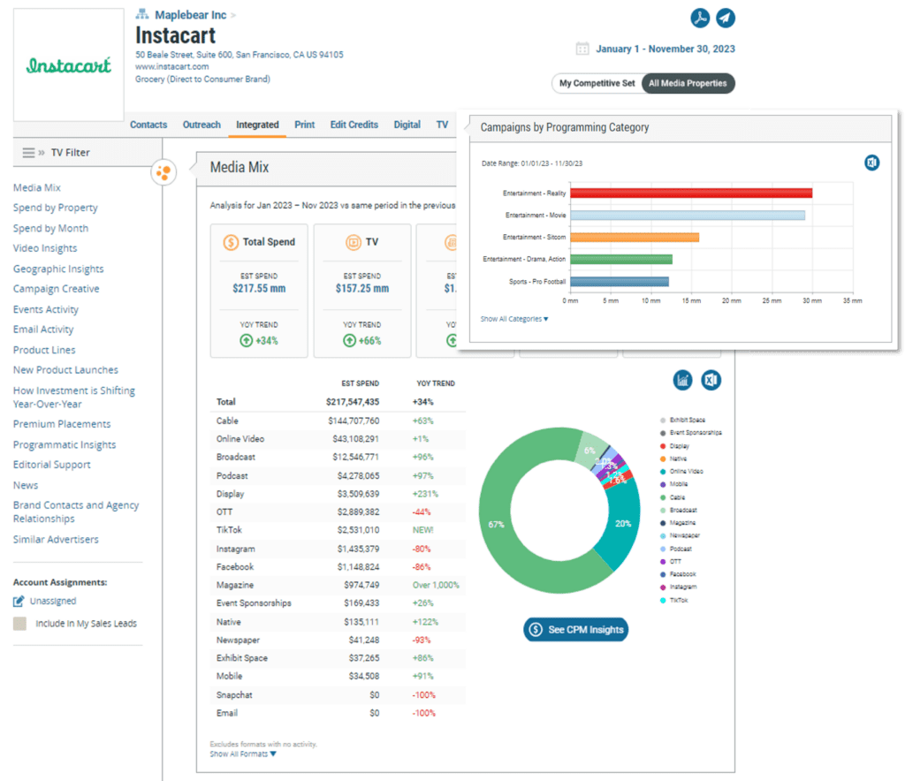This screenshot has height=781, width=905.
Task: Check Include In My Sales Leads
Action: (x=19, y=624)
